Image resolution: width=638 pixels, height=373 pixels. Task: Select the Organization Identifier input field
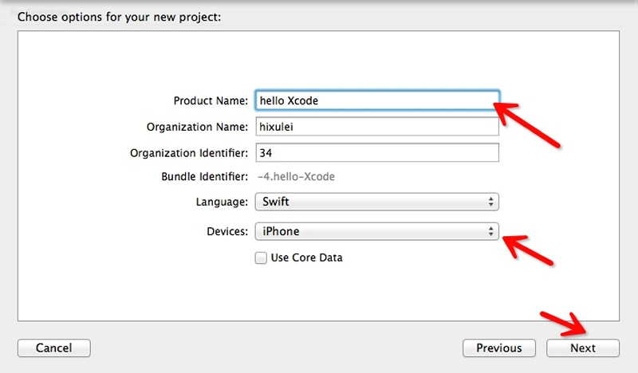tap(376, 152)
